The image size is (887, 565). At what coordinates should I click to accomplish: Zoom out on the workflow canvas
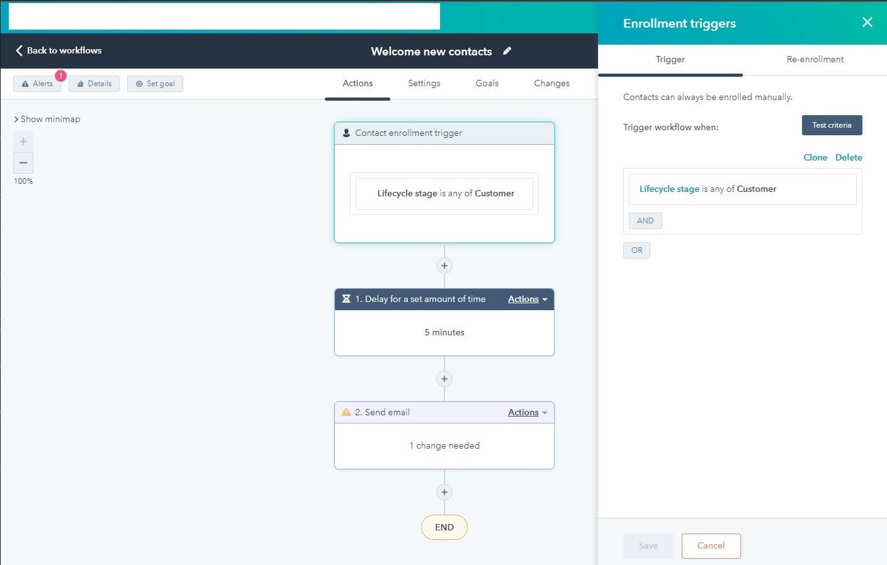click(x=23, y=163)
